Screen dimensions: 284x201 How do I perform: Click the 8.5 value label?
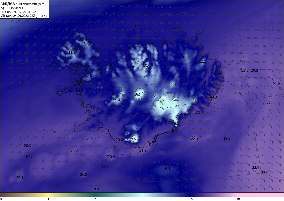click(133, 139)
